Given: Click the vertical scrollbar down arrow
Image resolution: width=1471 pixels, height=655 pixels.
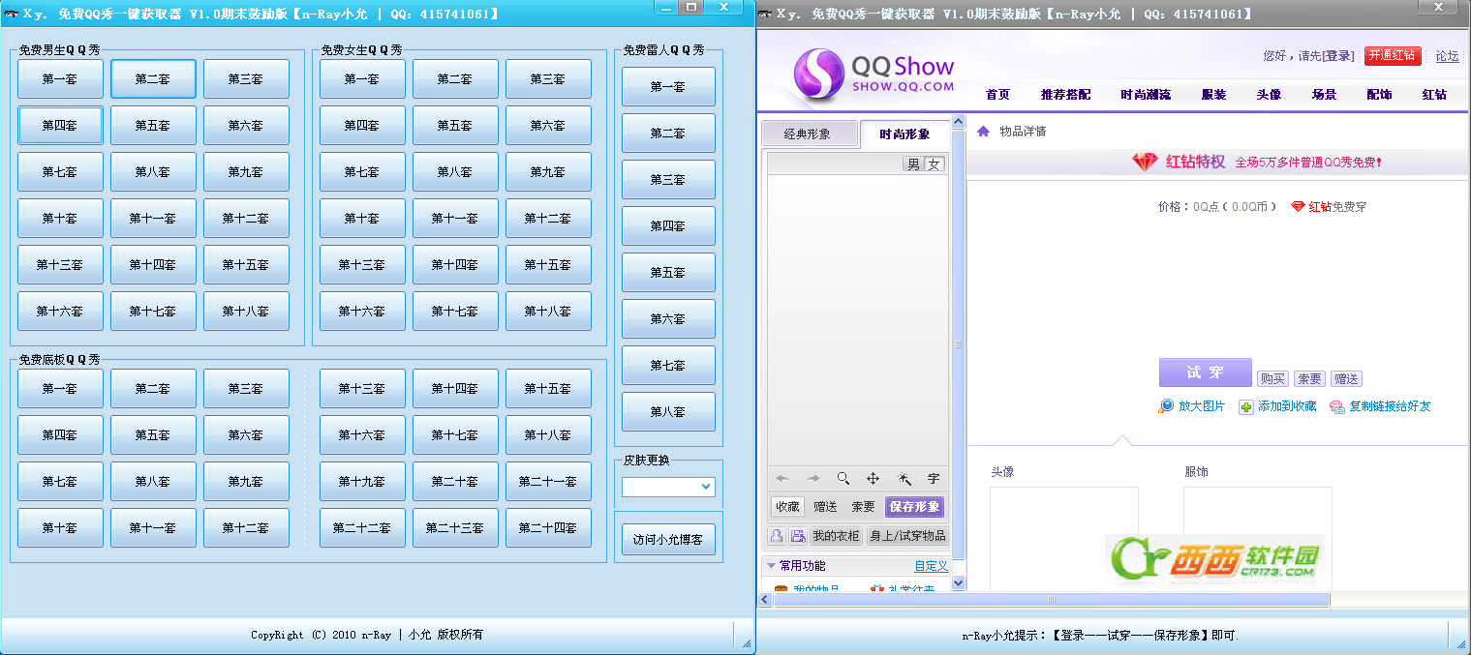Looking at the screenshot, I should (x=959, y=583).
